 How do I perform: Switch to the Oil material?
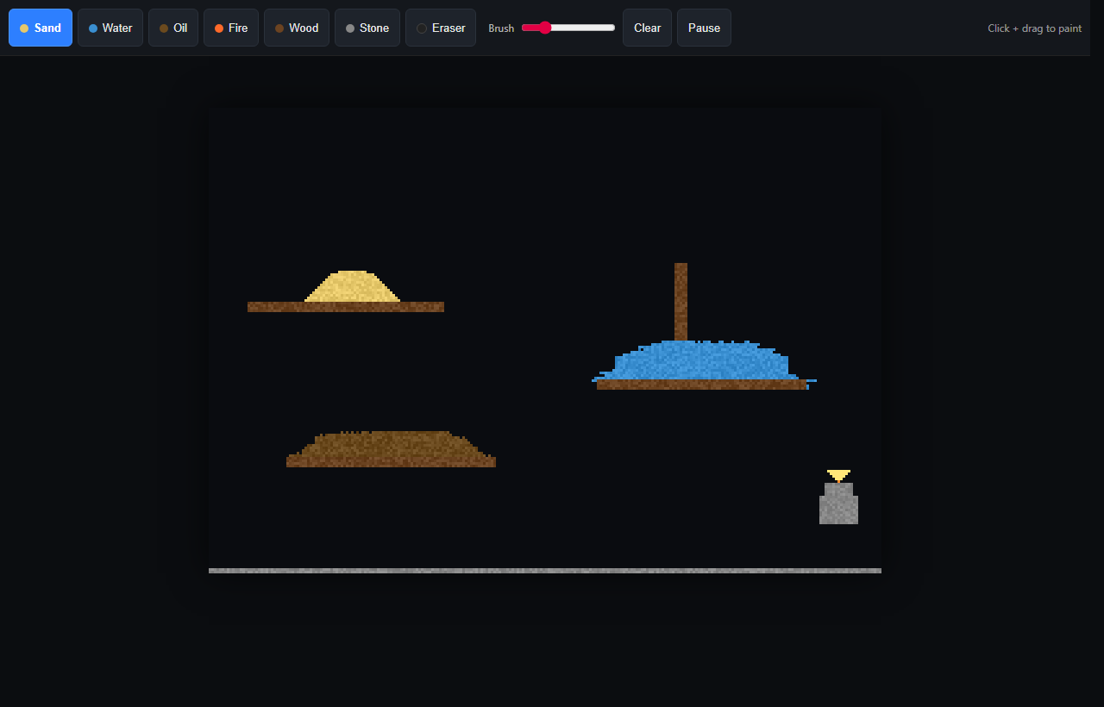pyautogui.click(x=173, y=28)
